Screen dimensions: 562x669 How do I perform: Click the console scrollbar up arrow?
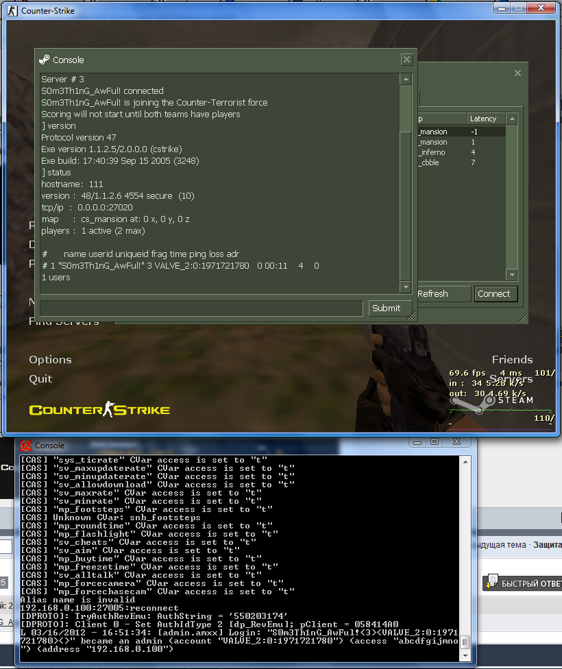406,79
